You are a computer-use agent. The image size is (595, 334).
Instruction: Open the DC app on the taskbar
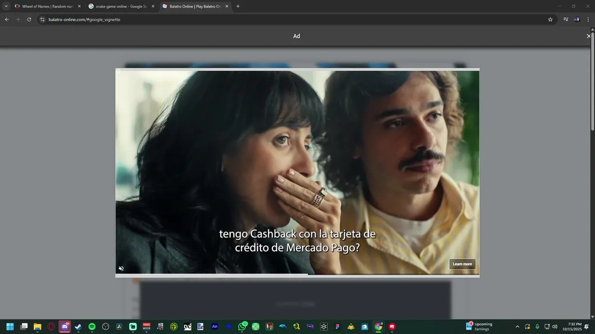187,327
